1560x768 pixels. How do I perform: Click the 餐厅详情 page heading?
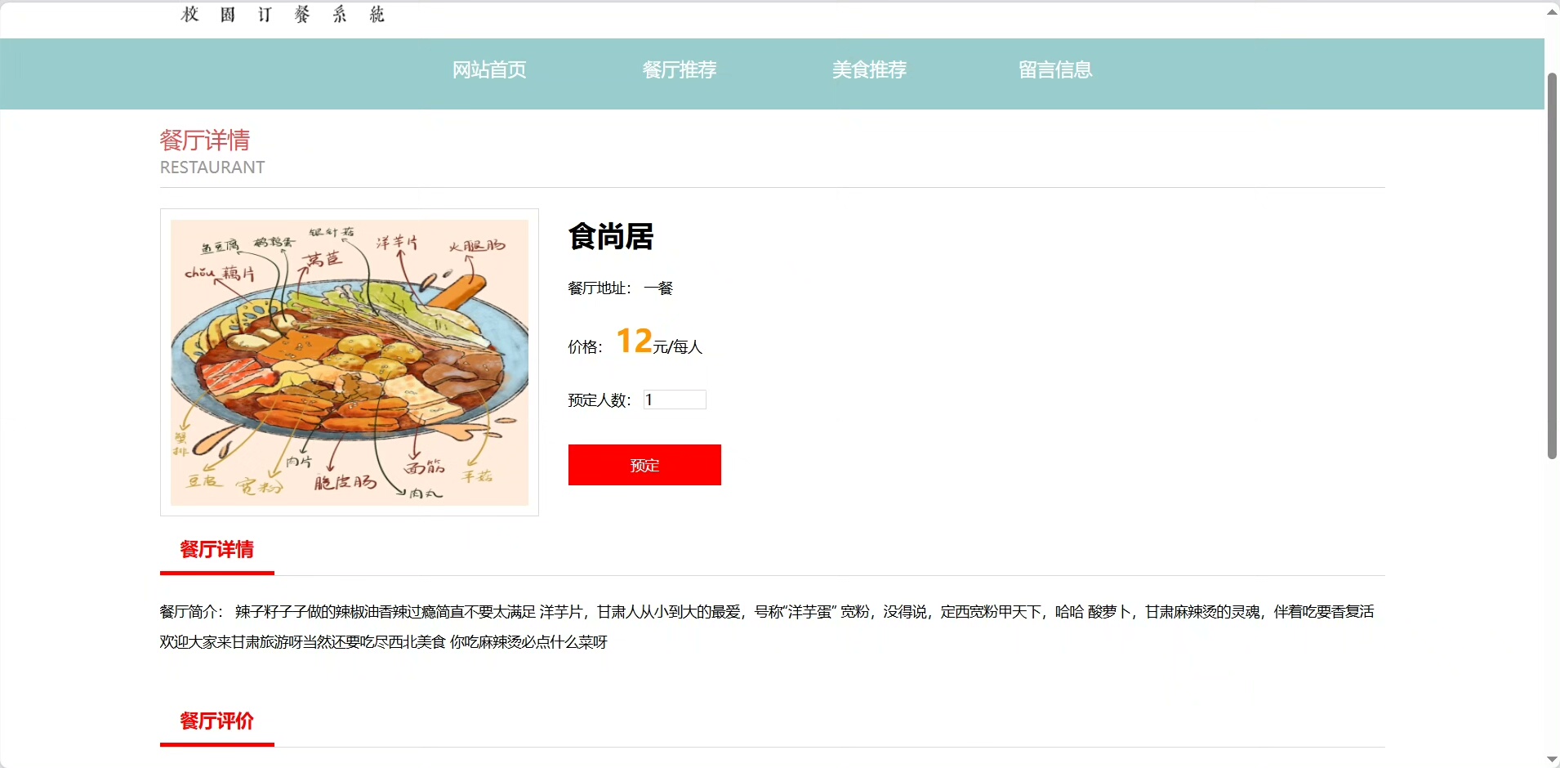205,141
